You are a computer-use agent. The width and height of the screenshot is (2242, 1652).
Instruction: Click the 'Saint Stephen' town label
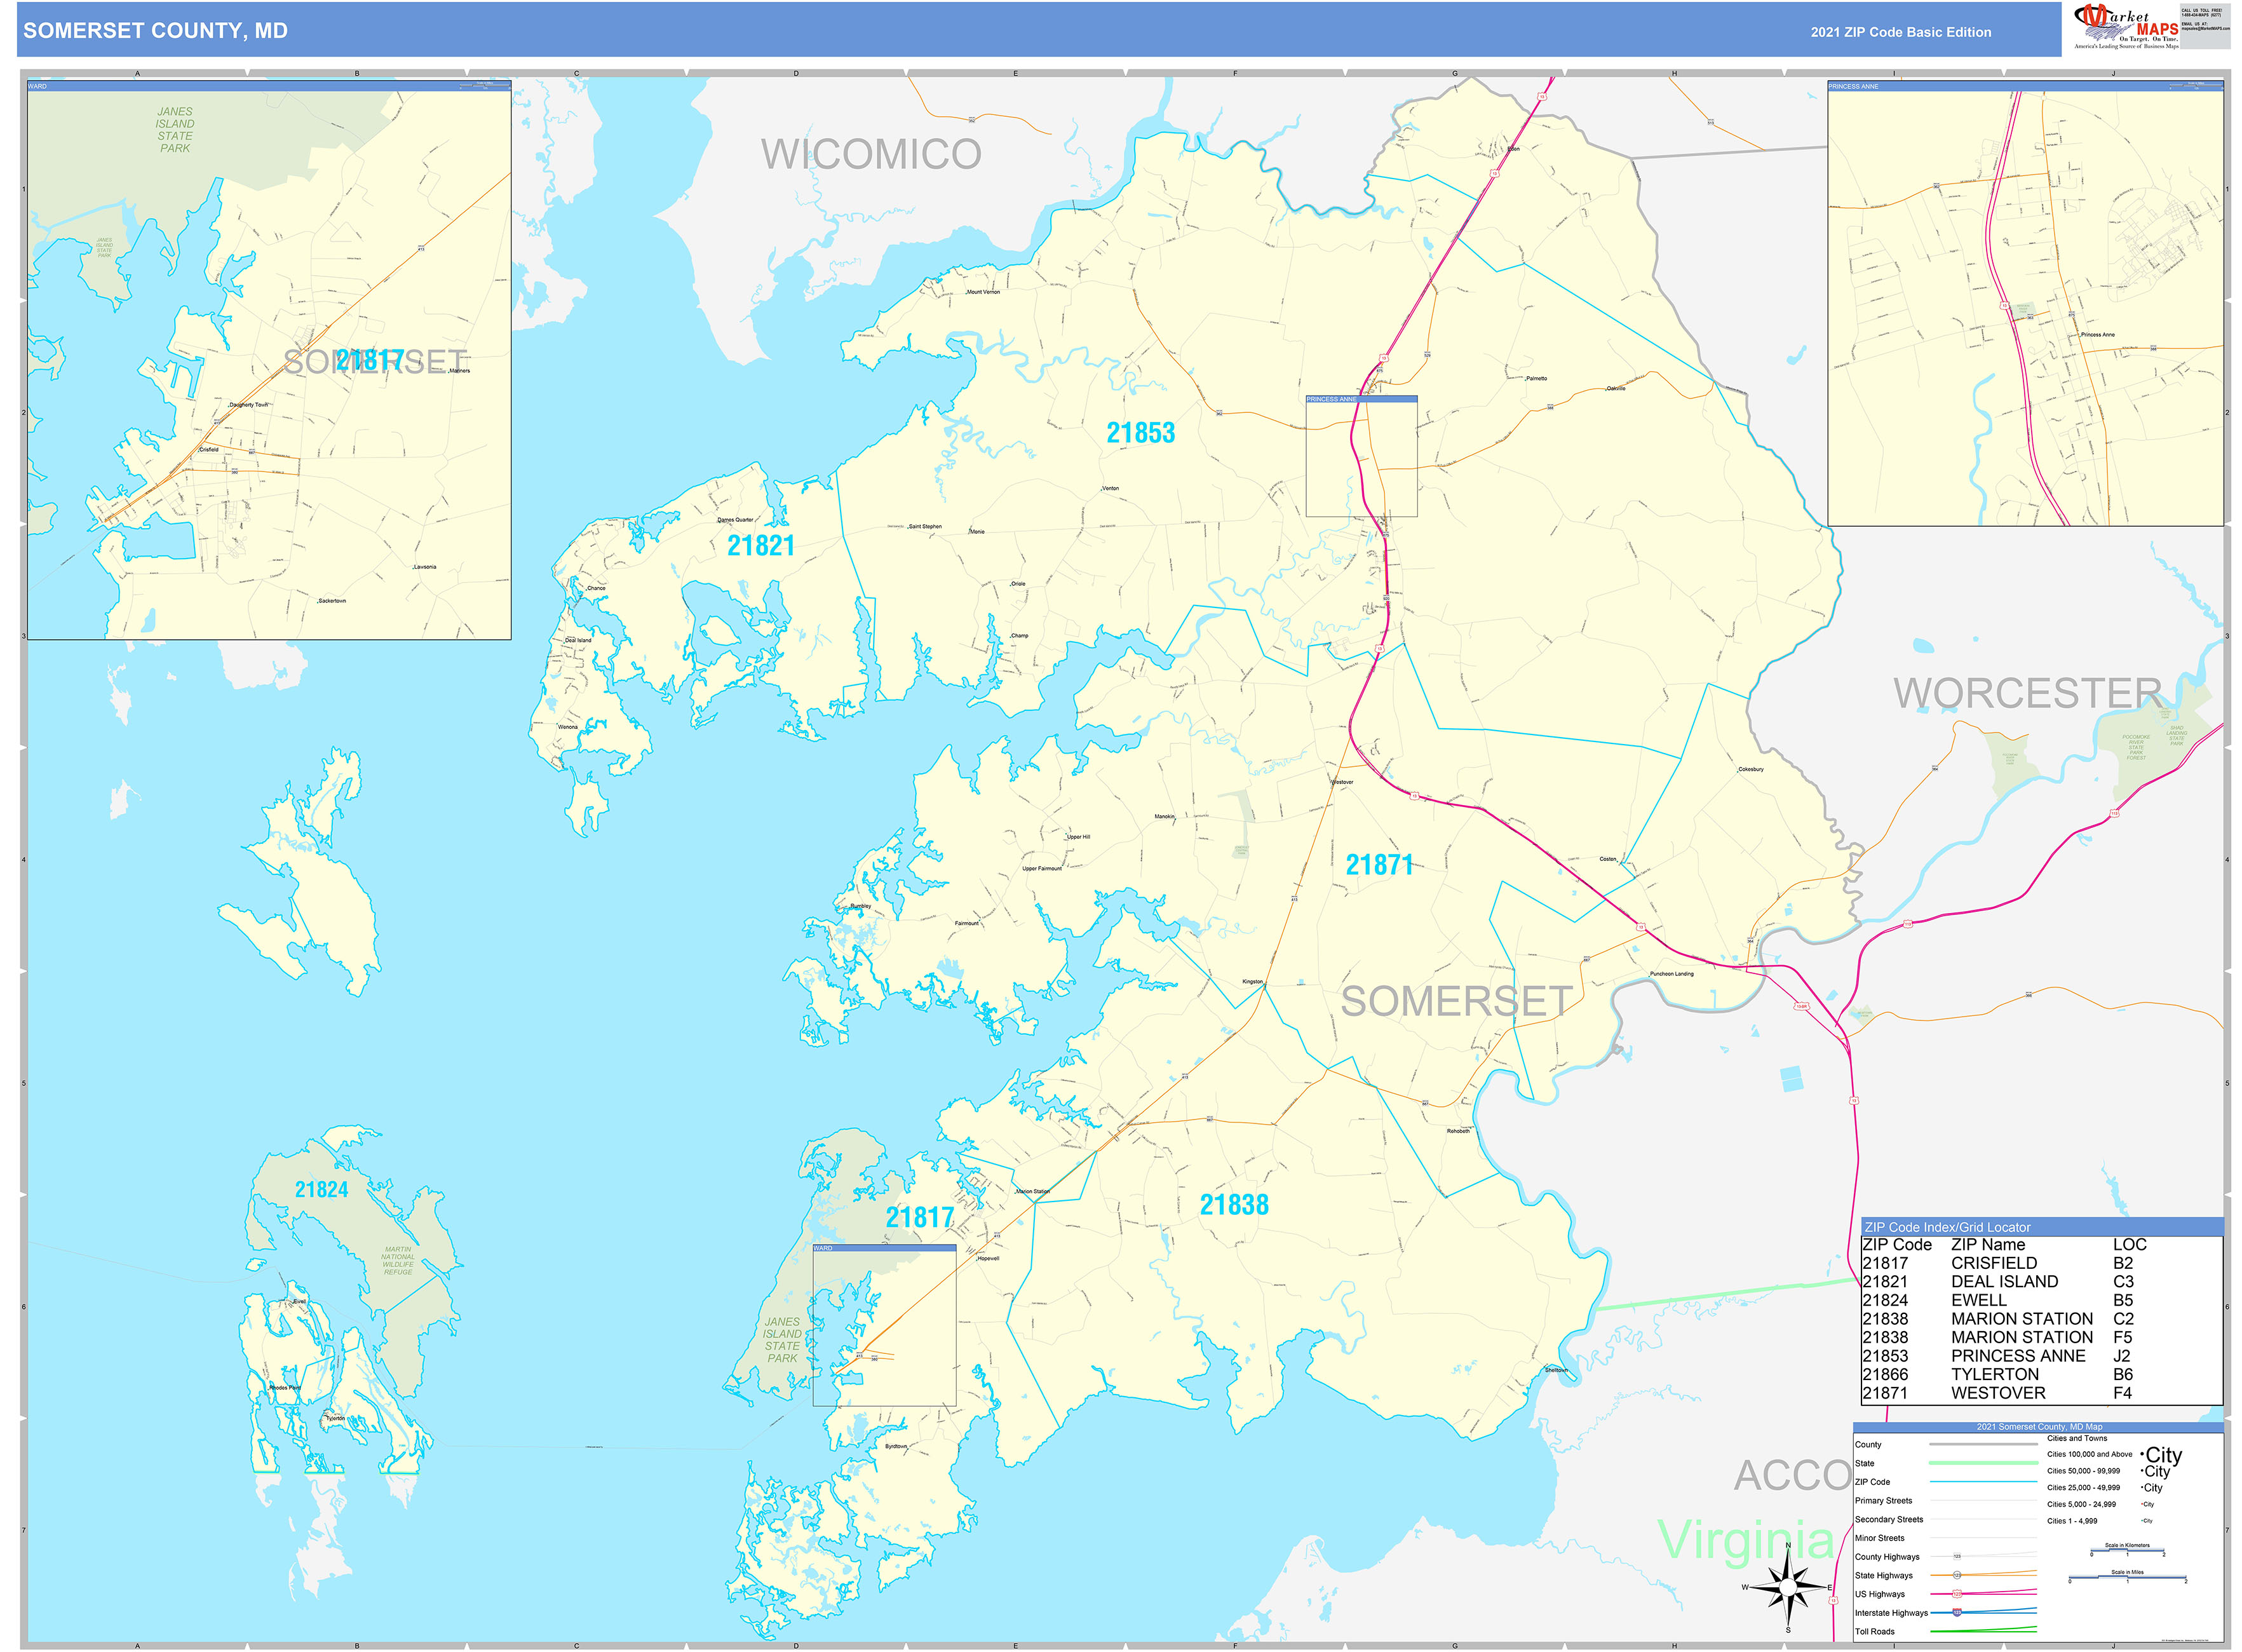[x=924, y=526]
